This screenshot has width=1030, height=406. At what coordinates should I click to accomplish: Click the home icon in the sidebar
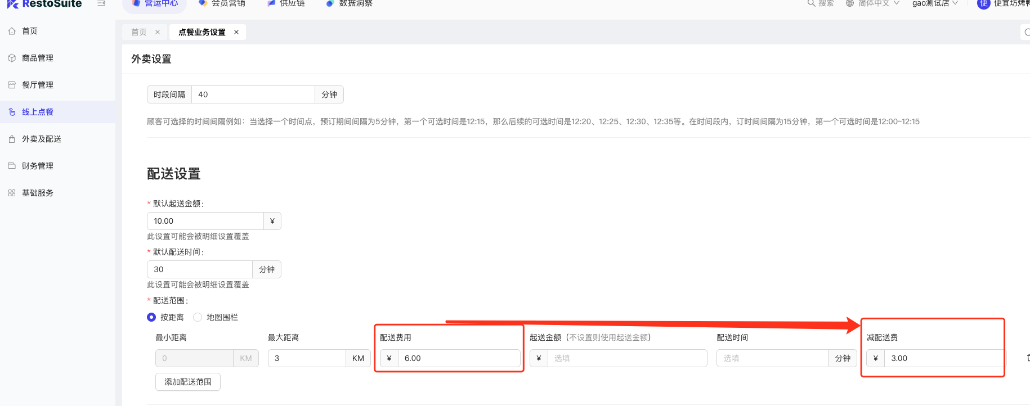(12, 31)
